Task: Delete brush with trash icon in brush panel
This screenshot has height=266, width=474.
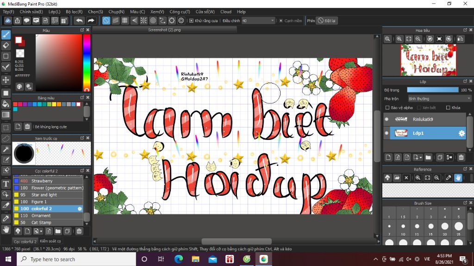Action: (x=79, y=231)
